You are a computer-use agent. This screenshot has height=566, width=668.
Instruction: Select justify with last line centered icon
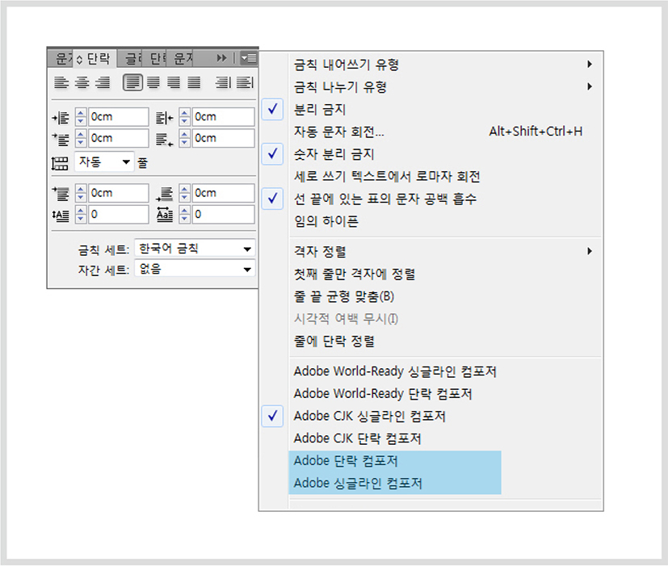click(x=153, y=82)
